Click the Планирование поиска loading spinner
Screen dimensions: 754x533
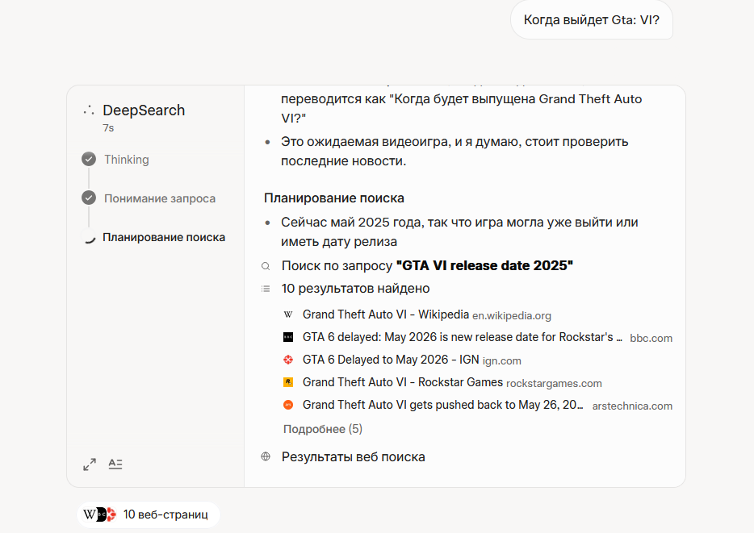pyautogui.click(x=89, y=237)
